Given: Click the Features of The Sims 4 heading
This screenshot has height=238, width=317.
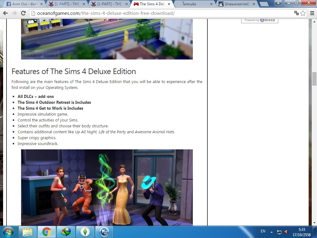Looking at the screenshot, I should coord(74,72).
